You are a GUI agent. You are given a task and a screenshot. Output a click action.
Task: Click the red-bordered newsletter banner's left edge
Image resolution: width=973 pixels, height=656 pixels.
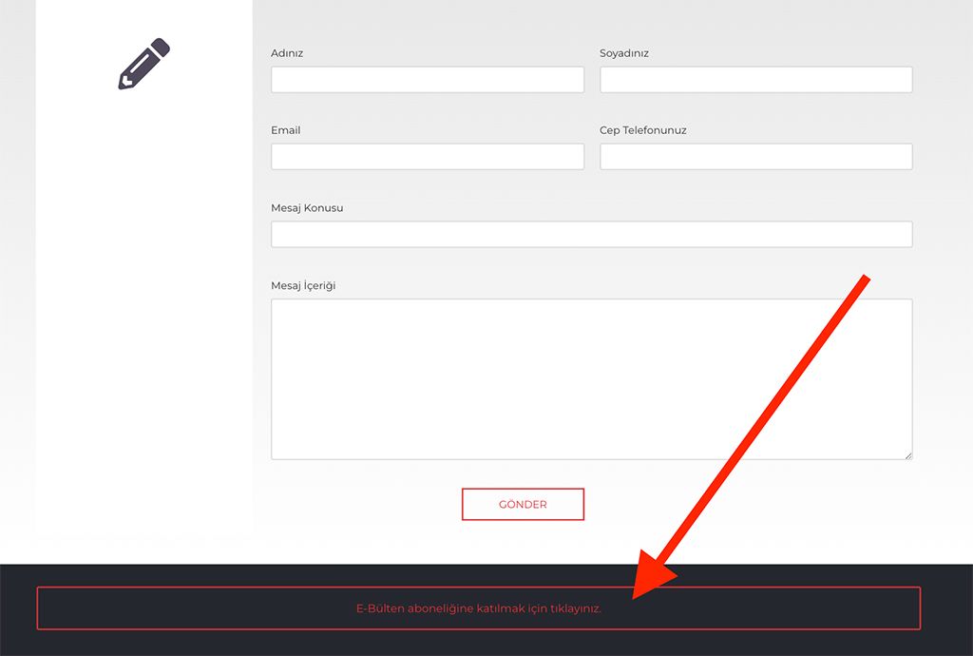(38, 608)
